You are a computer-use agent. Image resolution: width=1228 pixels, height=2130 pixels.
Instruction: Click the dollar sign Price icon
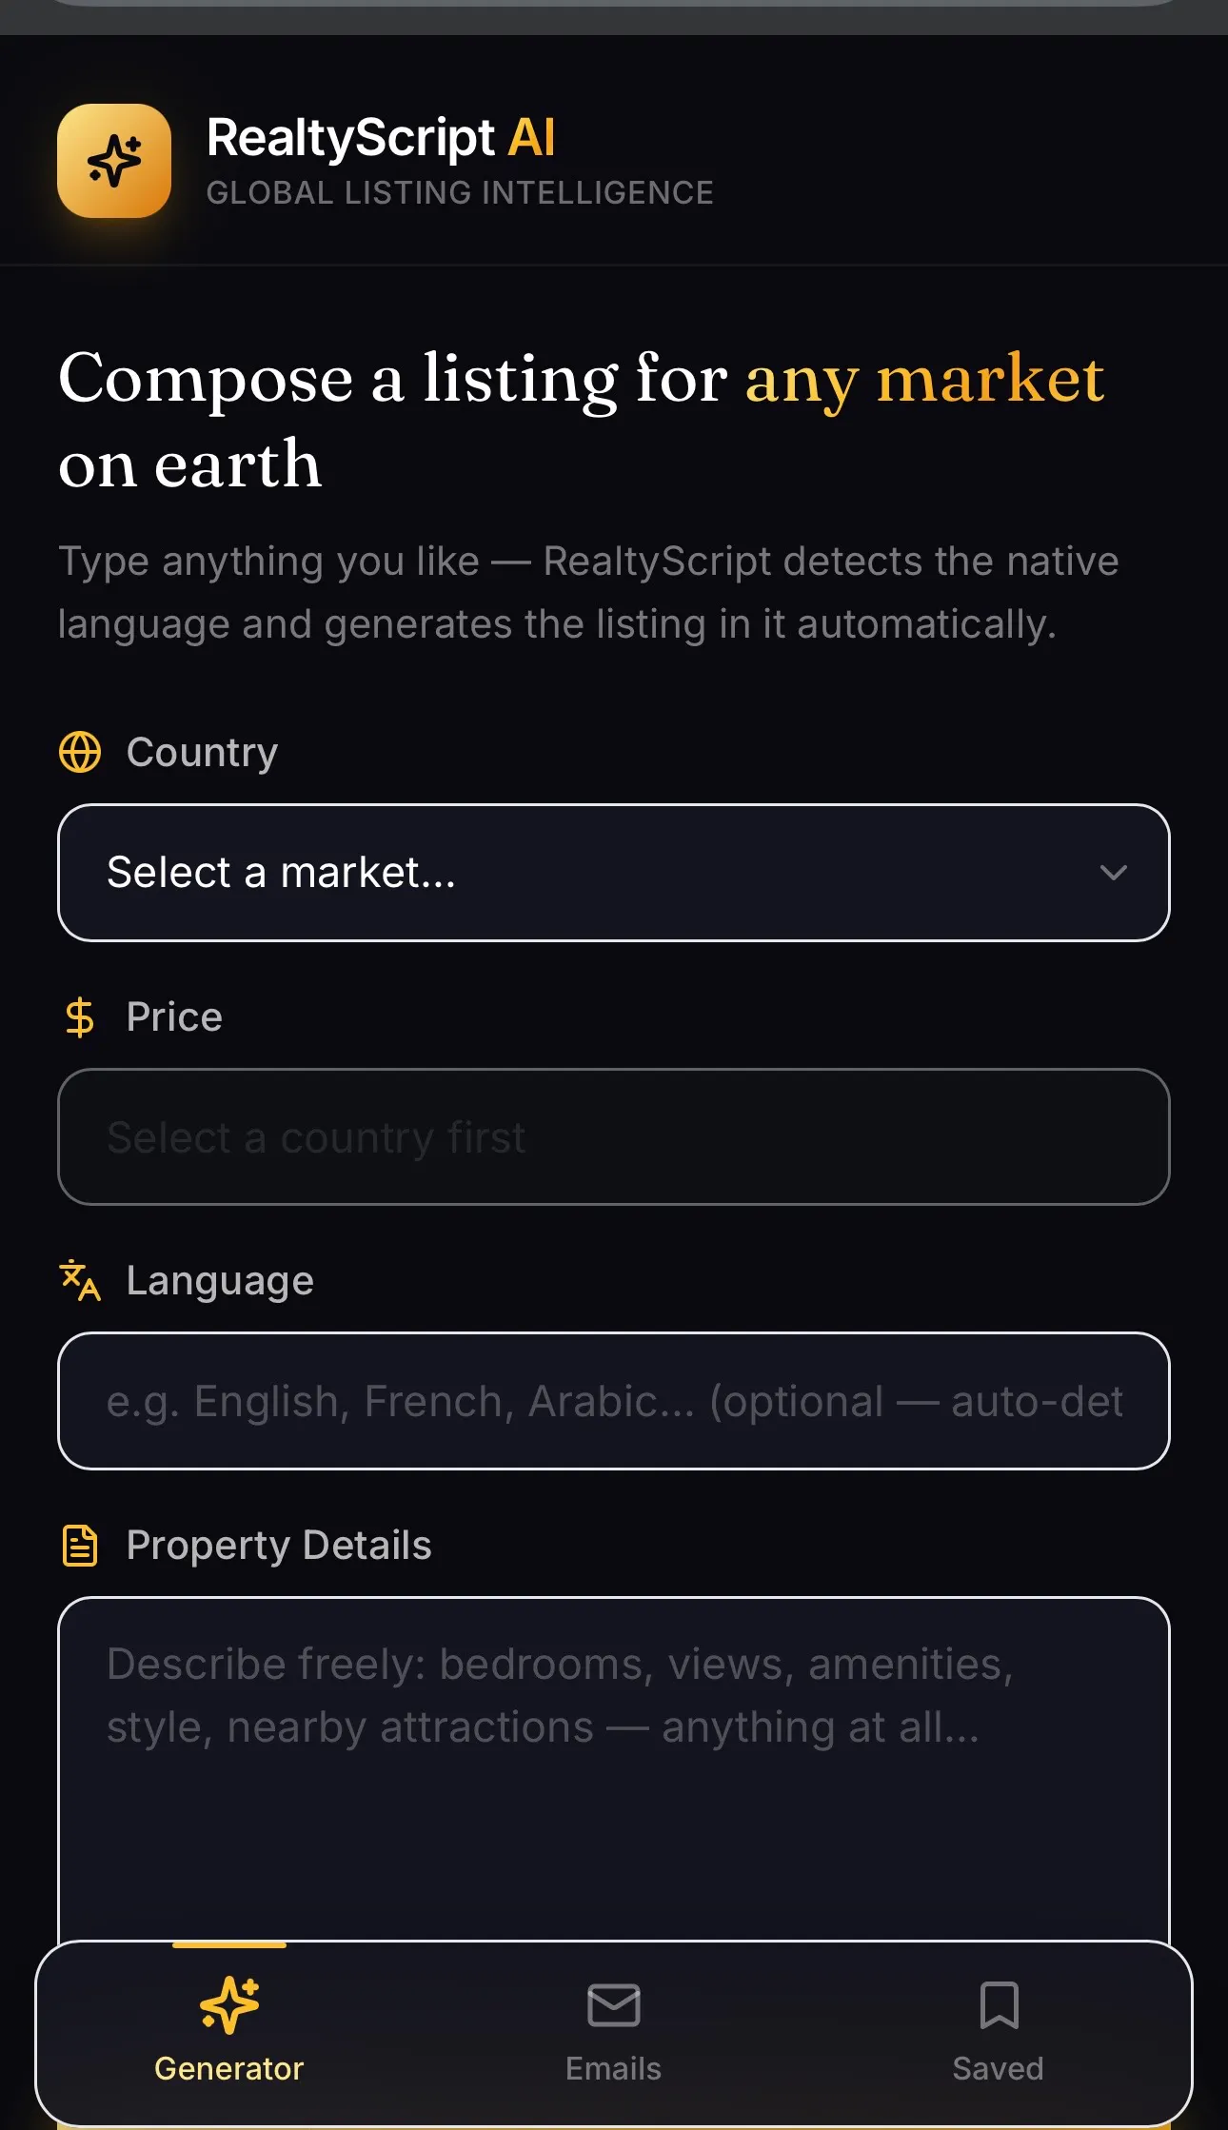80,1016
